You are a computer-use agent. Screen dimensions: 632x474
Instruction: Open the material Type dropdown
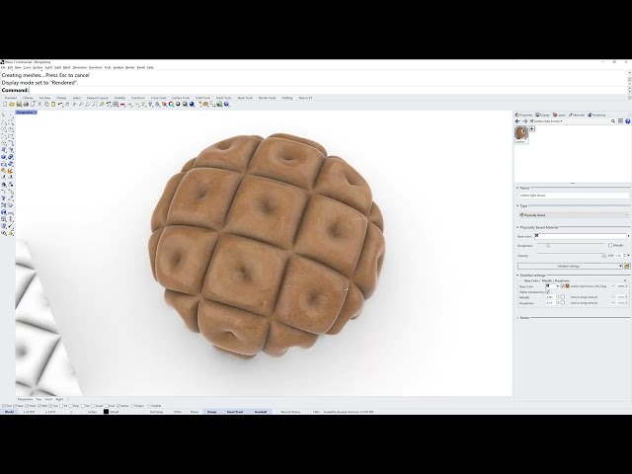tap(574, 215)
